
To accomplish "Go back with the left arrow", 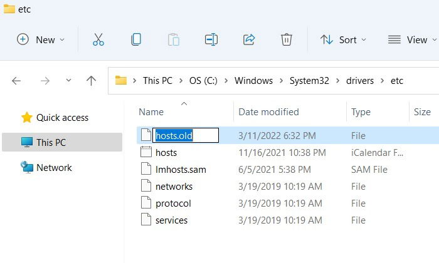I will (x=16, y=81).
